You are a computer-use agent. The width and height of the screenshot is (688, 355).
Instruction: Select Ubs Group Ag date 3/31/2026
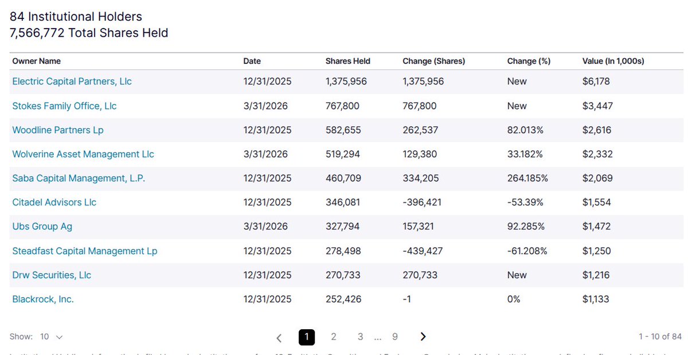[x=265, y=227]
